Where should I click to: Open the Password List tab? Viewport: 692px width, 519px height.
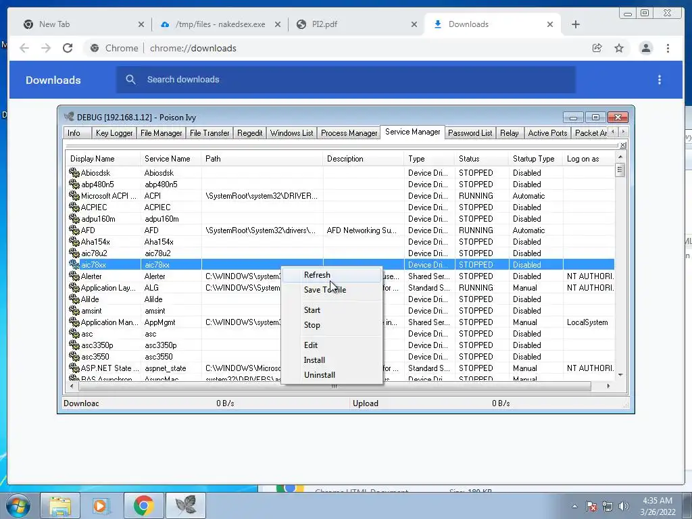point(470,133)
